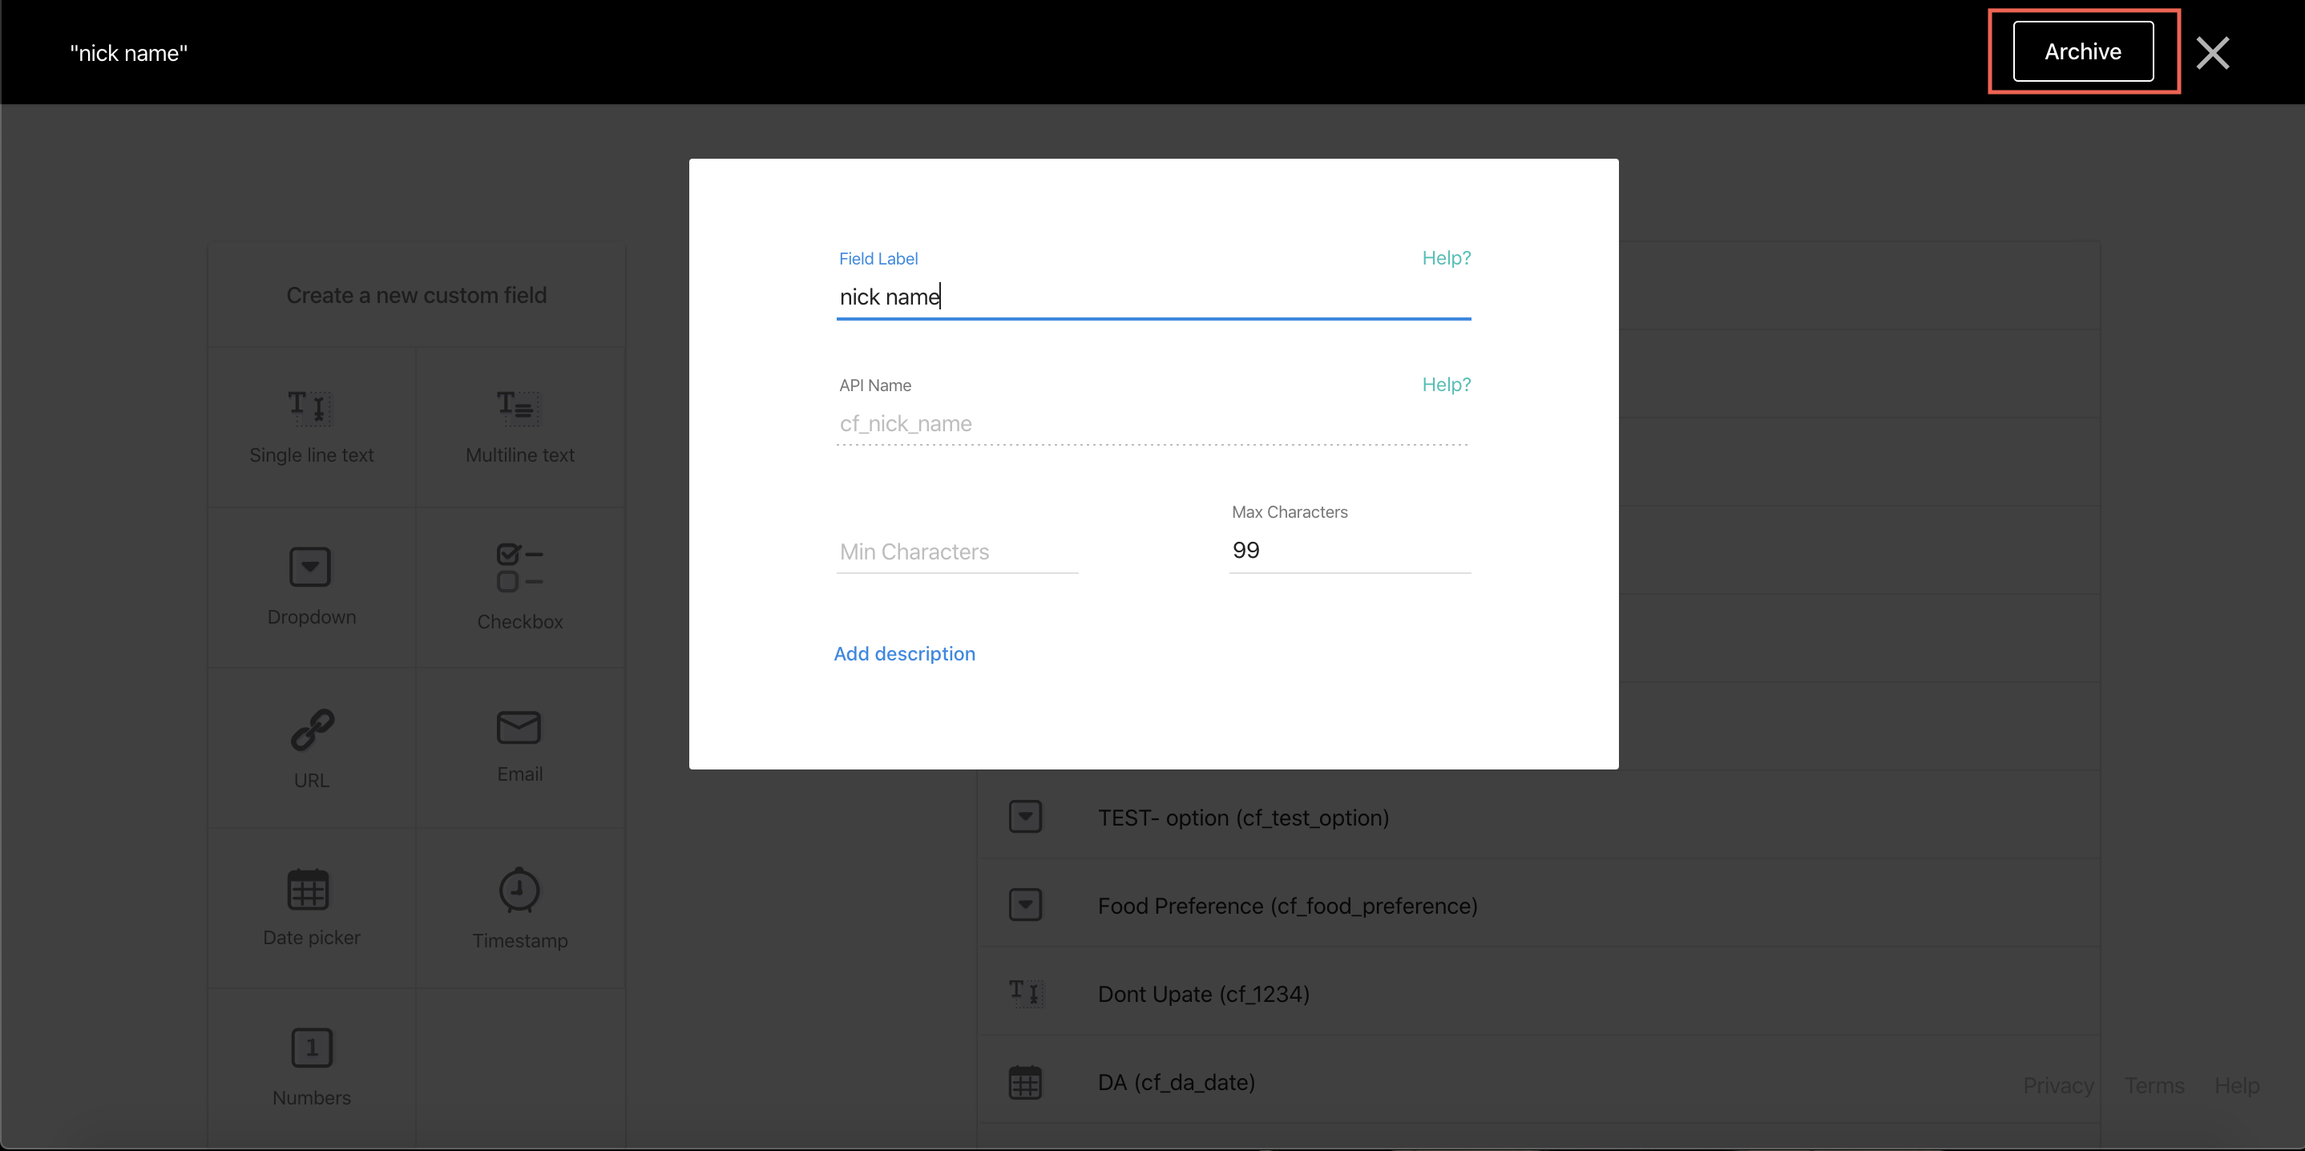Open the DA (cf_da_date) field row
This screenshot has width=2305, height=1151.
tap(1176, 1083)
